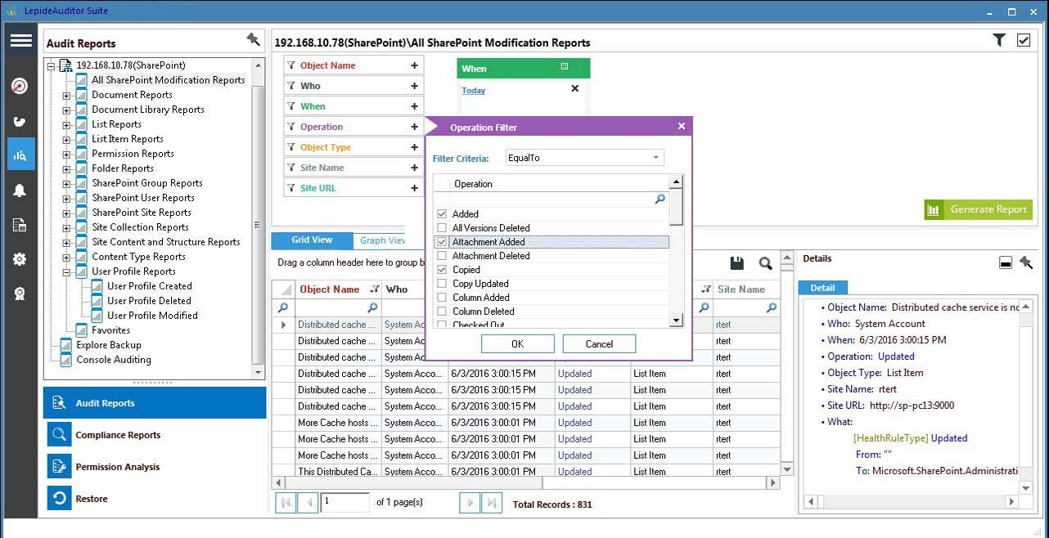Remove the Today filter with its X
This screenshot has height=538, width=1049.
574,89
